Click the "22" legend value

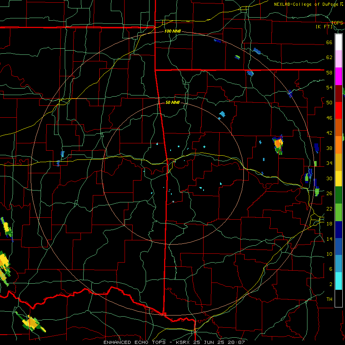click(329, 209)
